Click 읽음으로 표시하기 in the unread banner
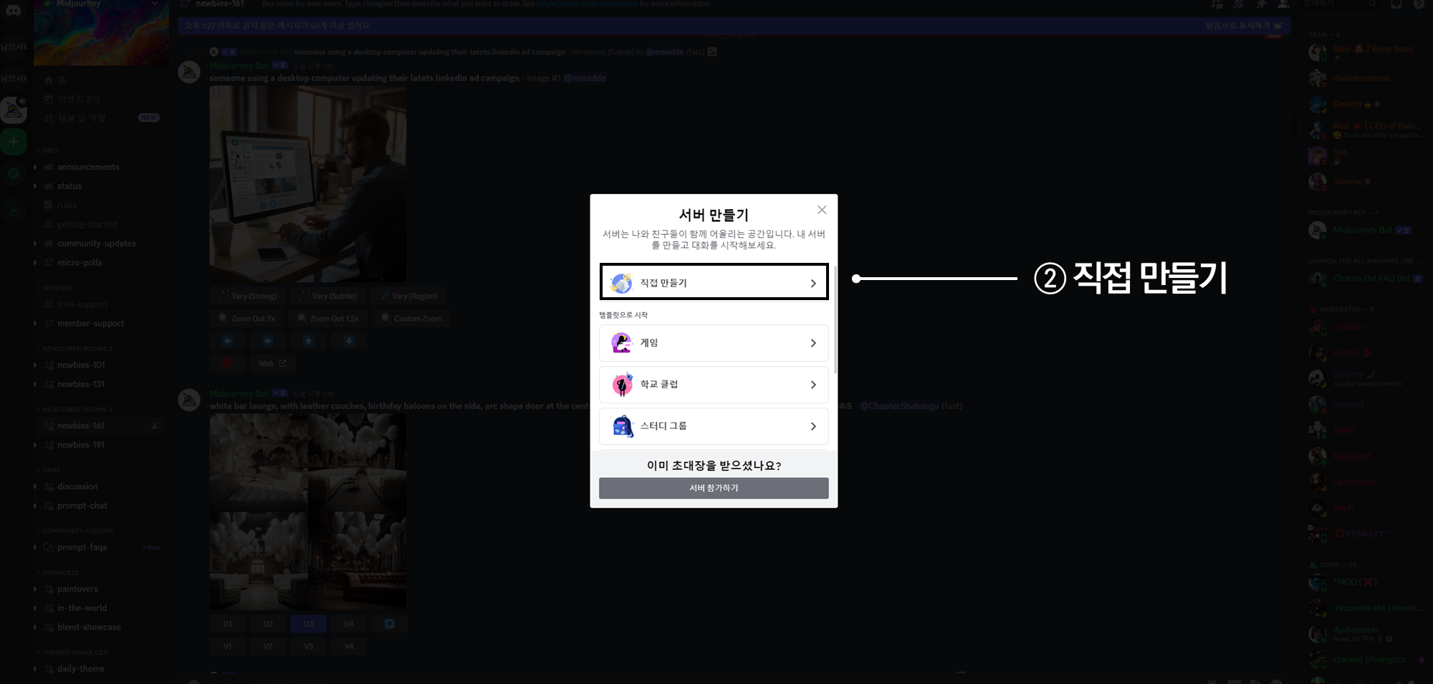 [x=1243, y=25]
